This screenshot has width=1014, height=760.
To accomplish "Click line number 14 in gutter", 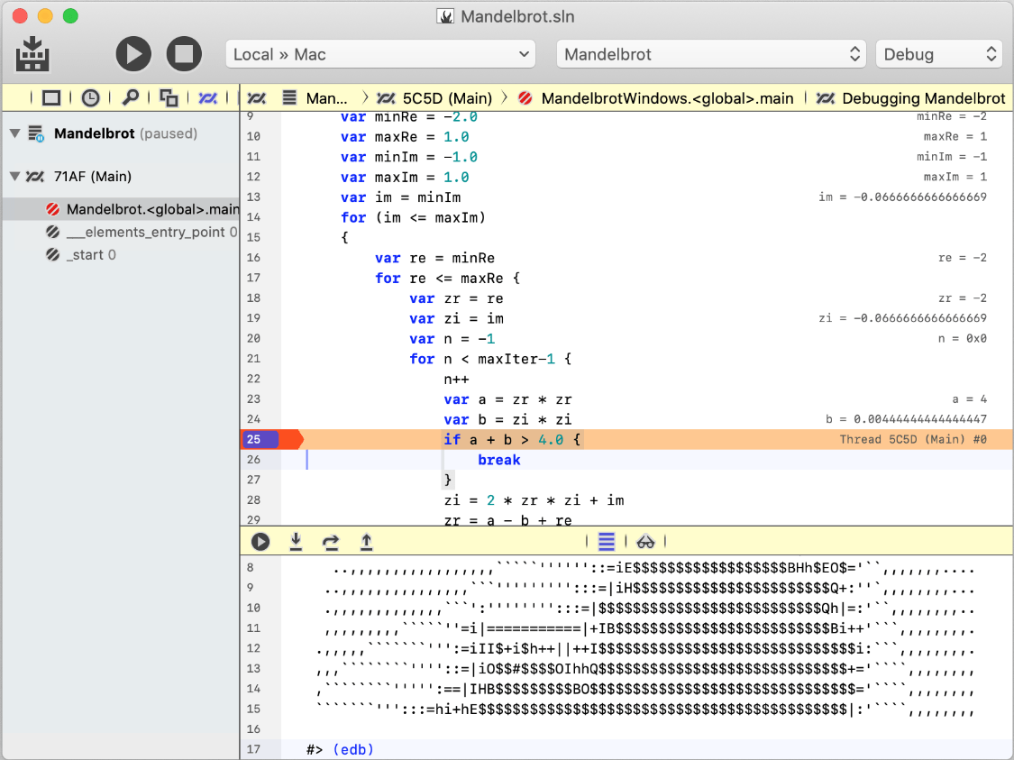I will 253,217.
